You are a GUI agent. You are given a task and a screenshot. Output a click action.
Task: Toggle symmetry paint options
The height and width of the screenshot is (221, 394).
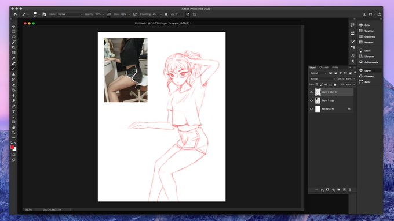195,14
